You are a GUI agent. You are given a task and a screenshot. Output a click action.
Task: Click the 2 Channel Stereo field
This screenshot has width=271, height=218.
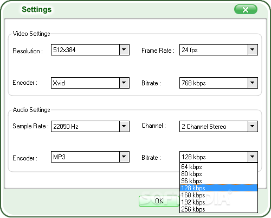[214, 126]
